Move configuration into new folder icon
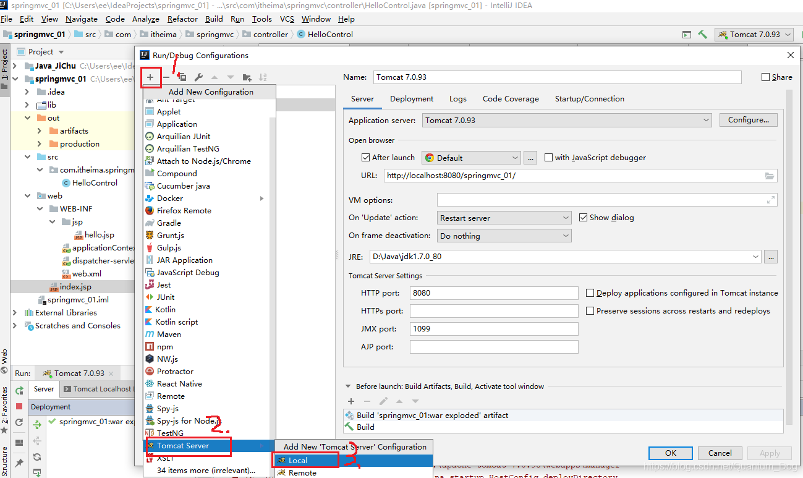The height and width of the screenshot is (478, 803). tap(247, 77)
